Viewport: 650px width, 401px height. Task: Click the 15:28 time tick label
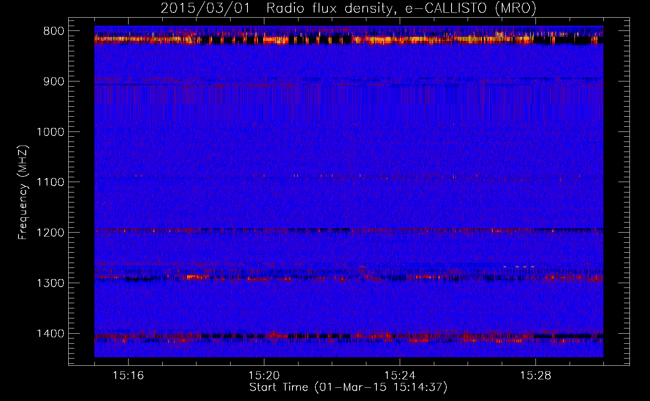pos(536,376)
